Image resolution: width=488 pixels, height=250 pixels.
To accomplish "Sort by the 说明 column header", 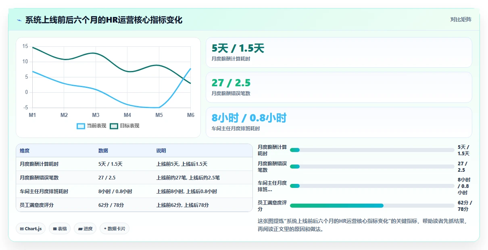I will [x=161, y=151].
